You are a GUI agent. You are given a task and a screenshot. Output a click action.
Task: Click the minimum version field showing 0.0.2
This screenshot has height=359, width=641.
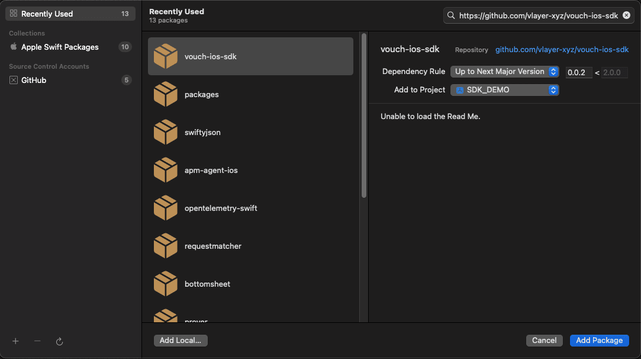click(578, 72)
